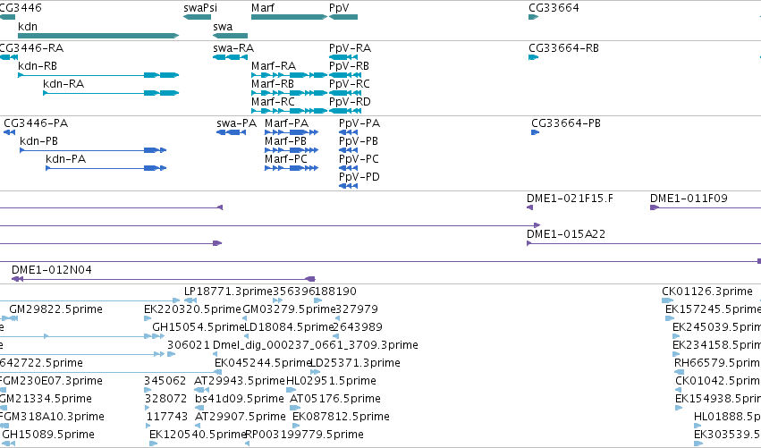Click the PpV-PA protein label
The height and width of the screenshot is (448, 761).
point(359,123)
